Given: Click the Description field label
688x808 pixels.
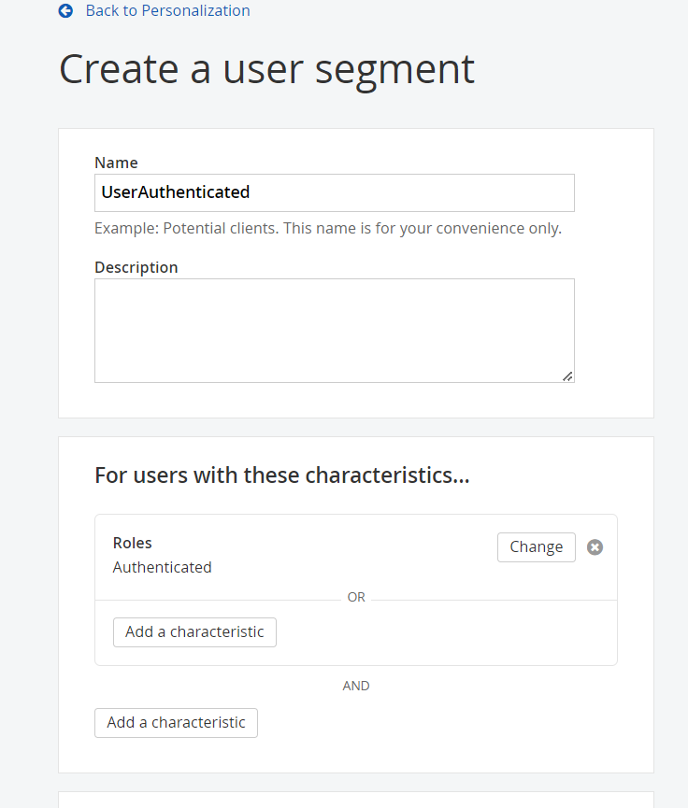Looking at the screenshot, I should click(136, 267).
